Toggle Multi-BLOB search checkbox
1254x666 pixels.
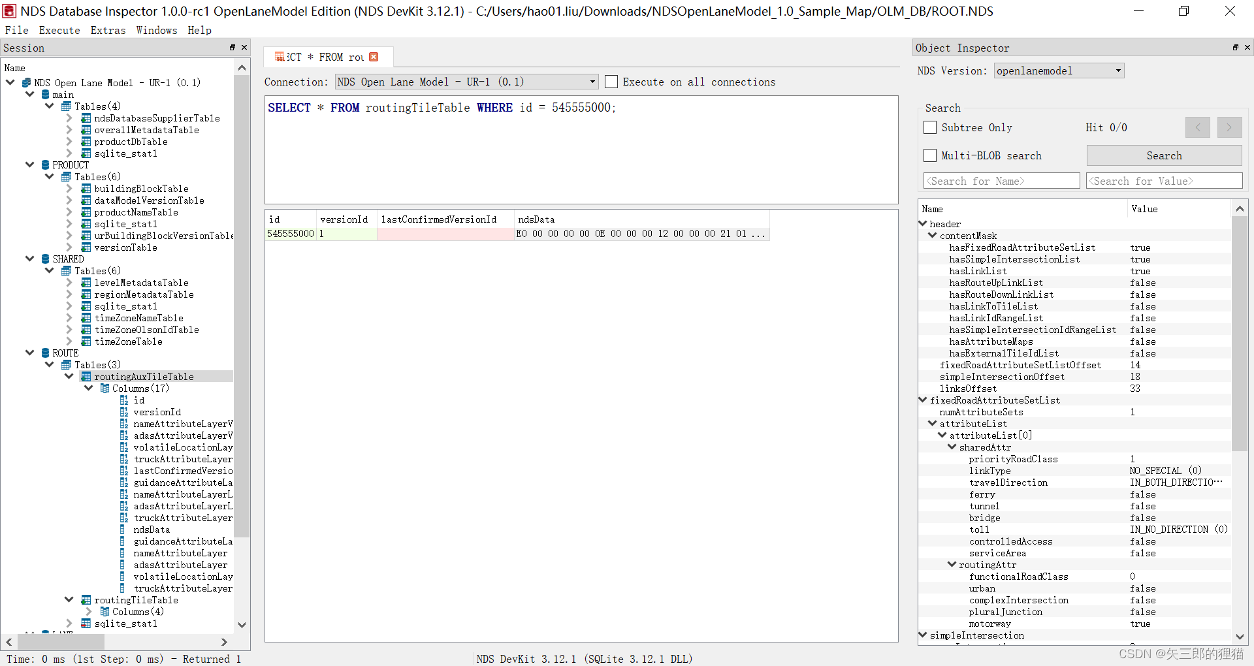tap(930, 155)
